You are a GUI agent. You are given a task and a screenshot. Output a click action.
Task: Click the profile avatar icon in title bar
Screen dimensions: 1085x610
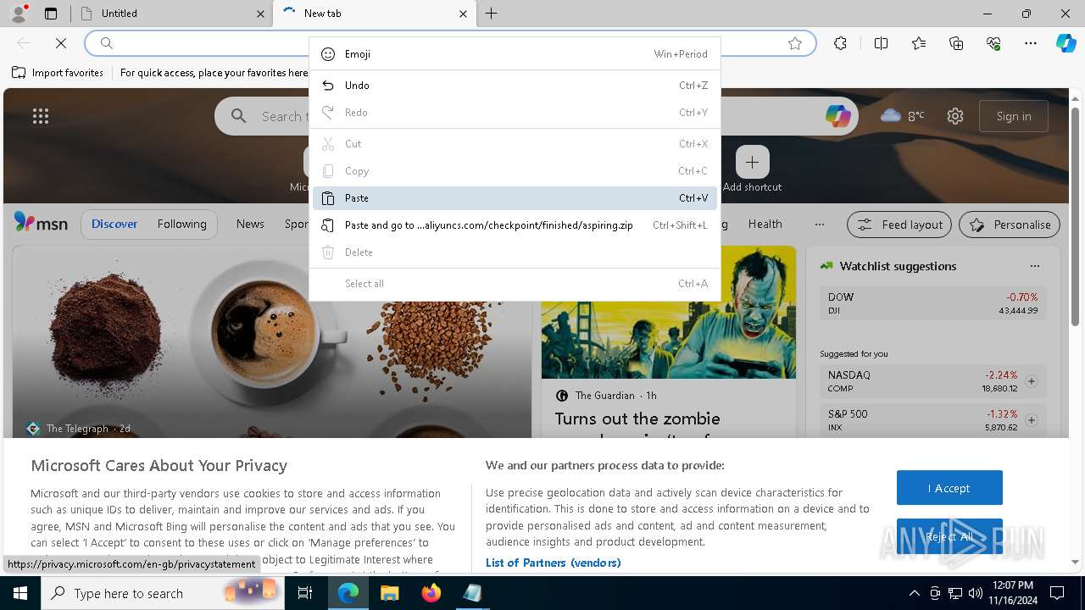tap(19, 14)
